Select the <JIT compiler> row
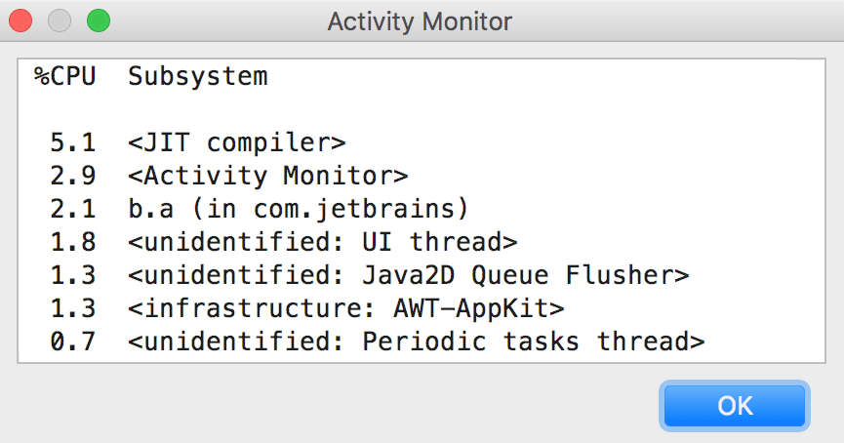This screenshot has height=443, width=844. coord(237,142)
